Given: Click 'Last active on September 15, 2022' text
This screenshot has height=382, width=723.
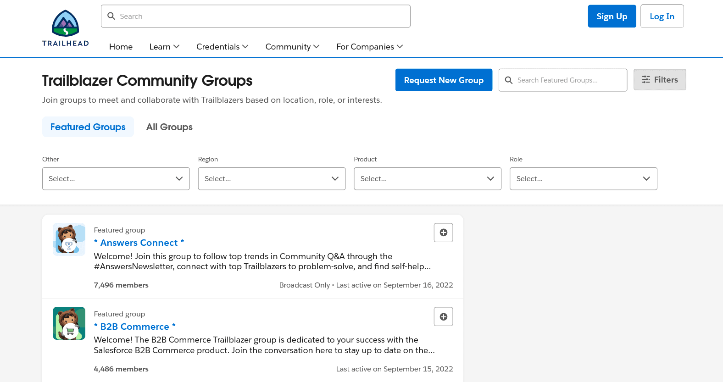Looking at the screenshot, I should tap(395, 369).
